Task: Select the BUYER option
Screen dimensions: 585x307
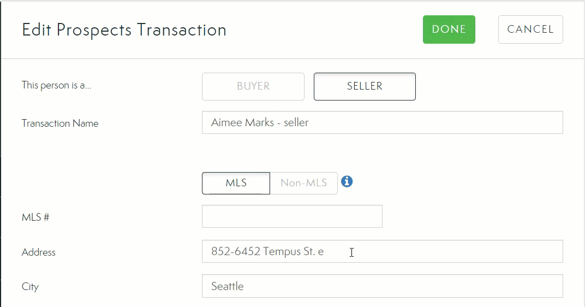Action: pos(253,86)
